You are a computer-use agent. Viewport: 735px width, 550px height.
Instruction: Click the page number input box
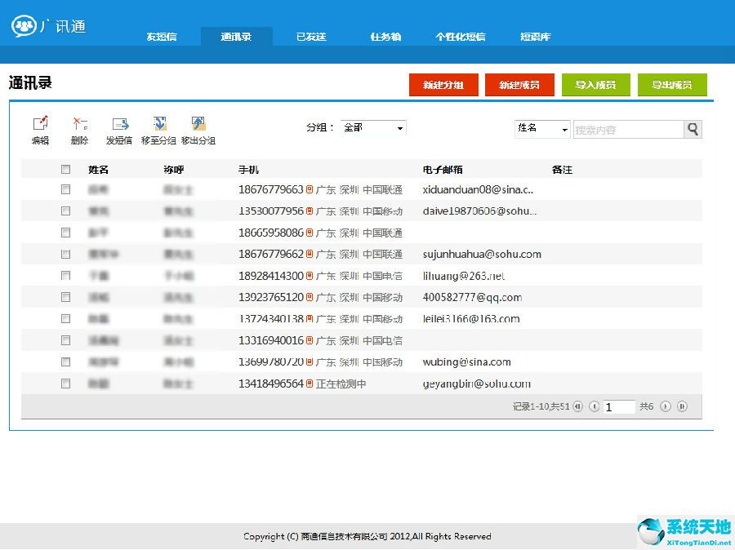pos(619,406)
